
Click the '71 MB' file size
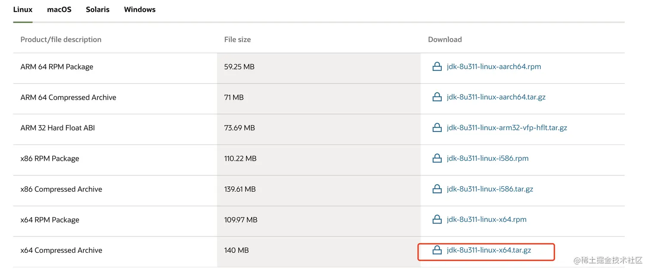pyautogui.click(x=234, y=97)
